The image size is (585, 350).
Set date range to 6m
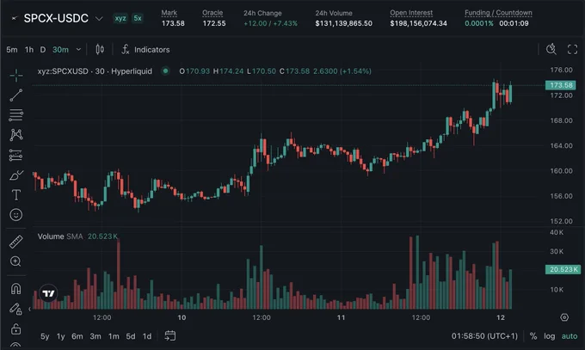click(x=77, y=336)
